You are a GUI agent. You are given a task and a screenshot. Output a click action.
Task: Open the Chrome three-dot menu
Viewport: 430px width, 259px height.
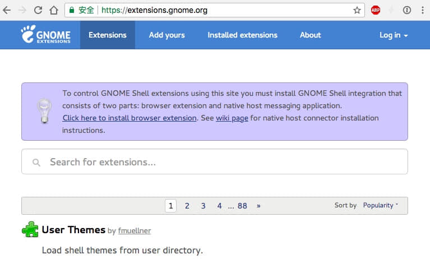422,10
